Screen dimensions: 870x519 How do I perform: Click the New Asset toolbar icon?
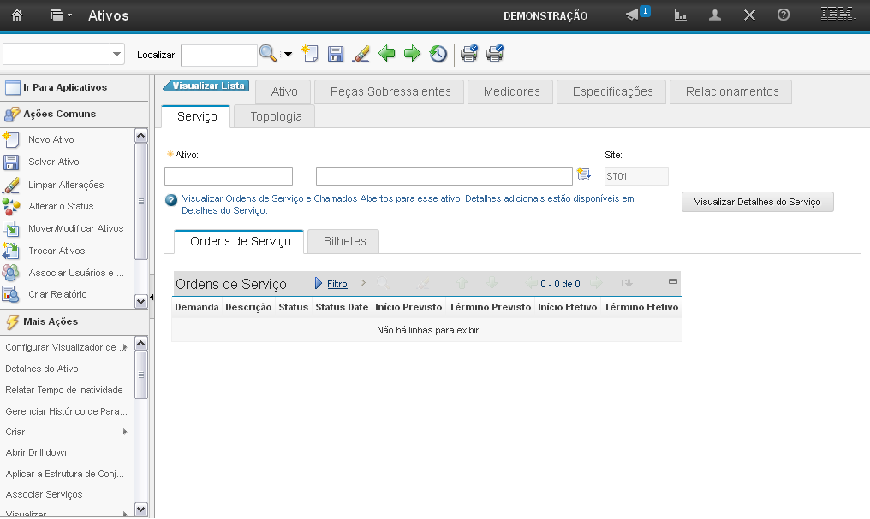[310, 54]
